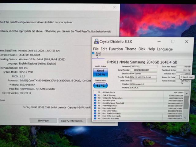Open the File menu in CrystalDiskInfo

[96, 49]
